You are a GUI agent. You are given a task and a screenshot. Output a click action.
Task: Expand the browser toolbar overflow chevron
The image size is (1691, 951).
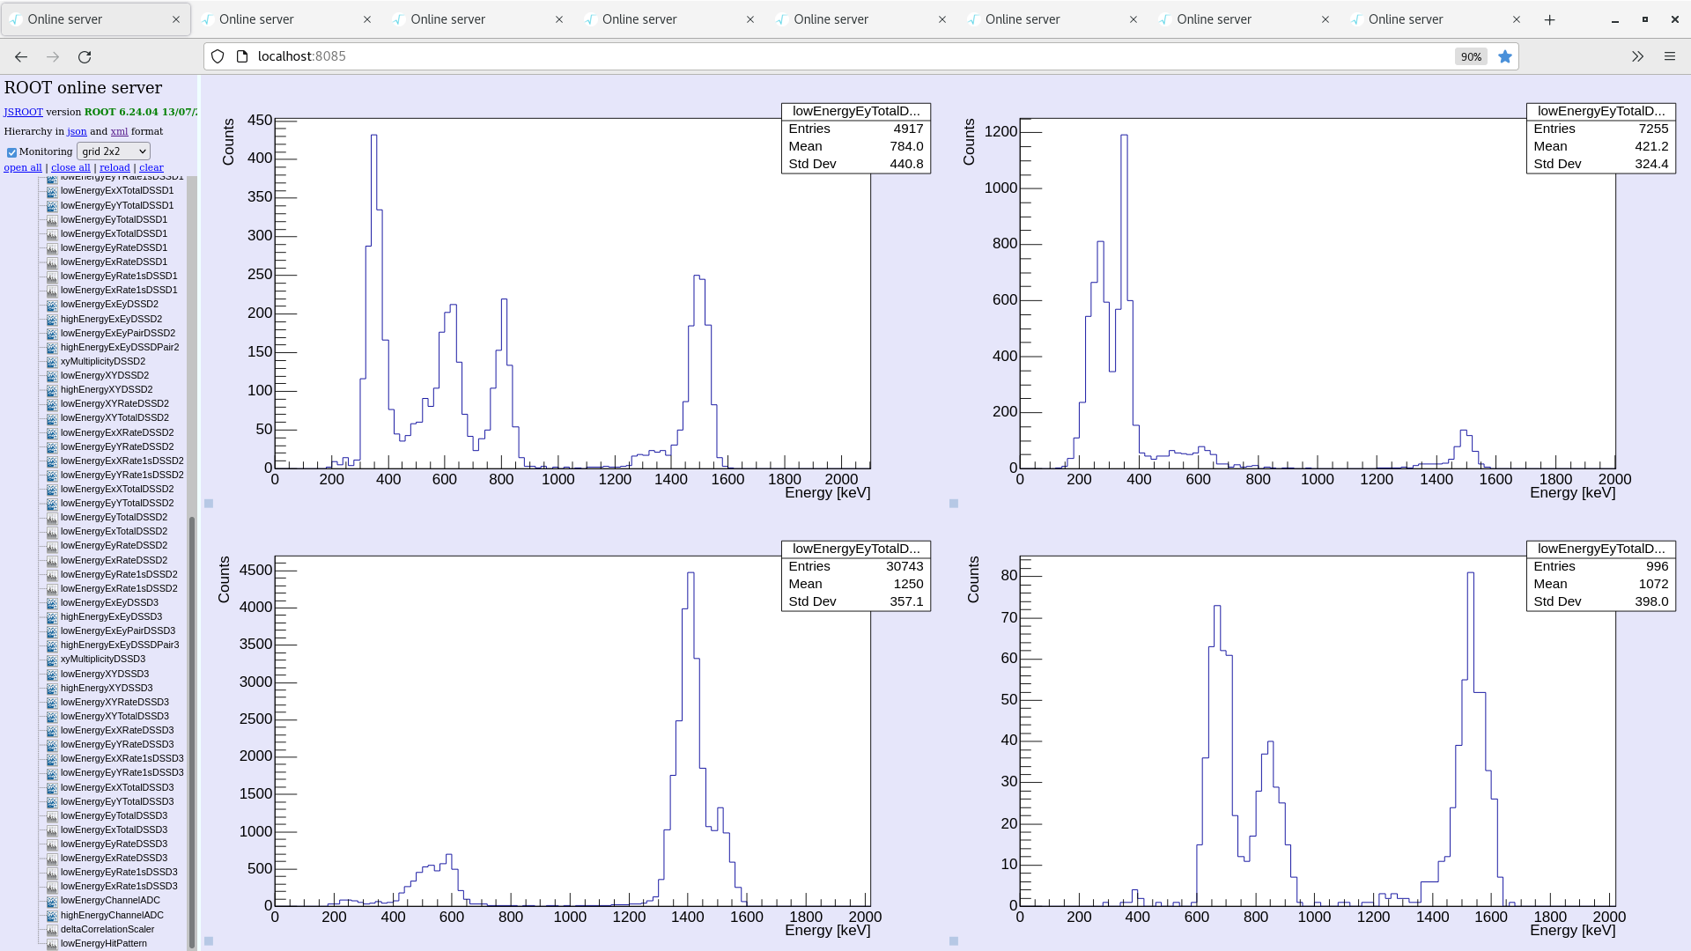pos(1637,56)
